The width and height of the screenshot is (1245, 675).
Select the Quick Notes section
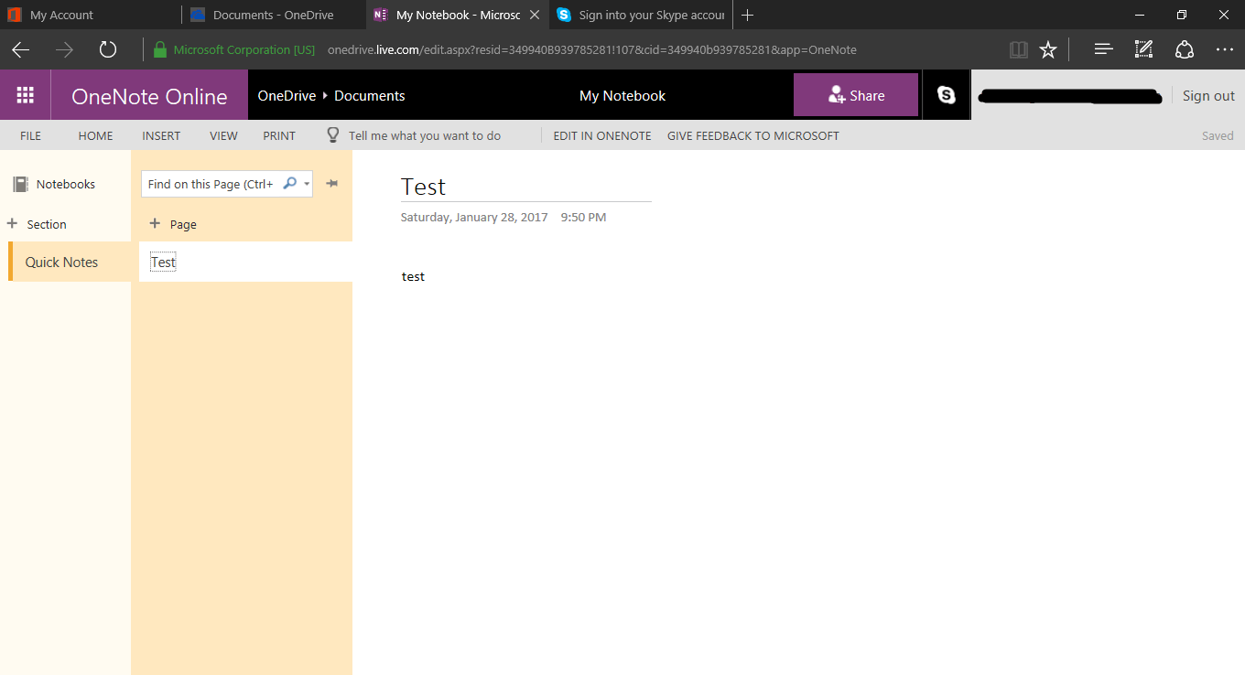tap(70, 262)
